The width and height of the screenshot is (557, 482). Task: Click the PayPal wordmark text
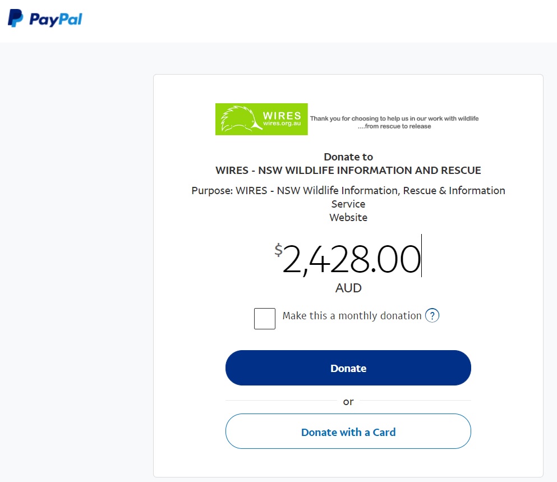[x=56, y=20]
